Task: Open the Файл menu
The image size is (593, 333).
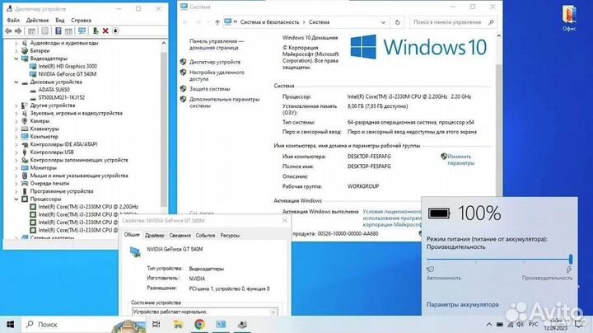Action: [13, 20]
